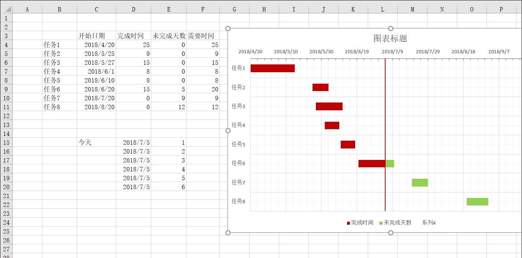This screenshot has height=258, width=522.
Task: Click cell containing 任务5
Action: 59,80
